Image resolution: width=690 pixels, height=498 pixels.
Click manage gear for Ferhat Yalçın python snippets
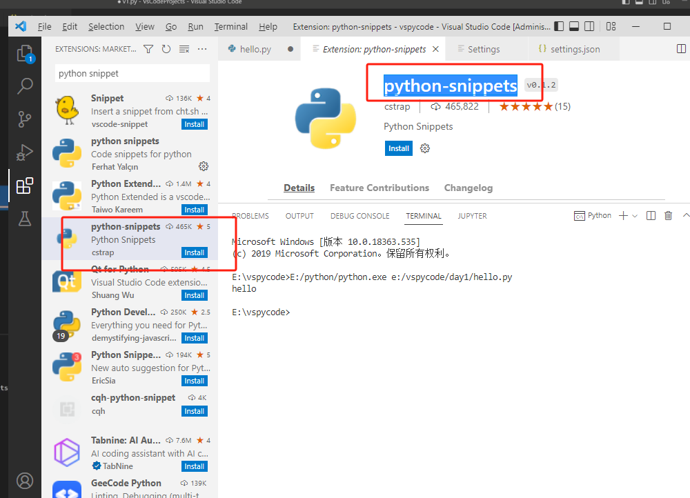[204, 166]
